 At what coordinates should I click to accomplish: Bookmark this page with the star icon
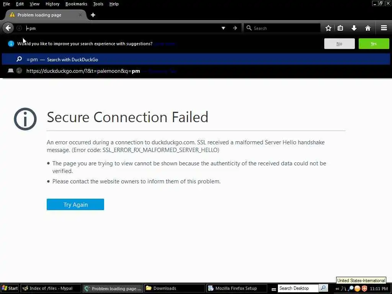pyautogui.click(x=328, y=28)
